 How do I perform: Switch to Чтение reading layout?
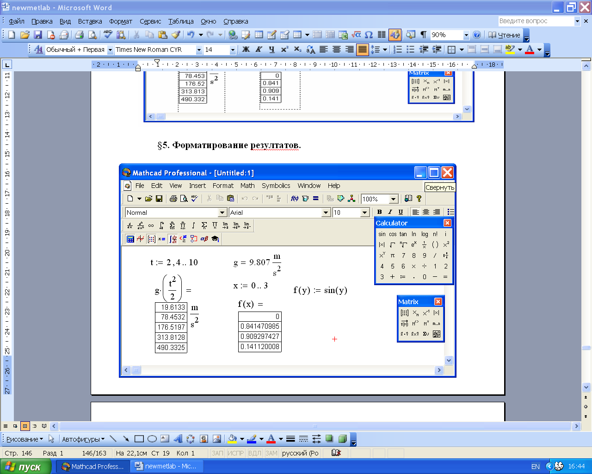coord(504,35)
